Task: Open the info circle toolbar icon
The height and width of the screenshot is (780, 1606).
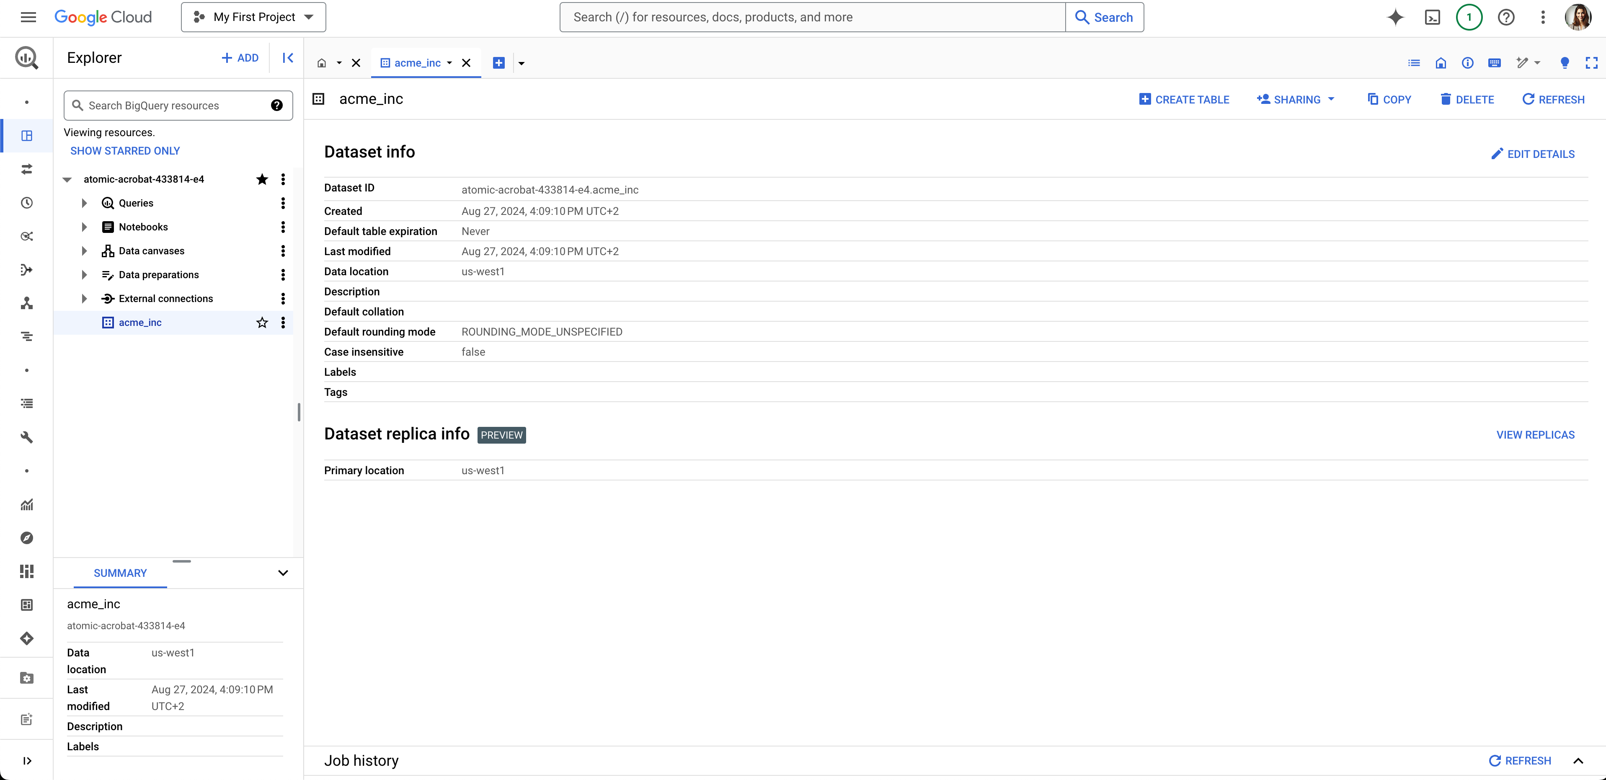Action: (1468, 63)
